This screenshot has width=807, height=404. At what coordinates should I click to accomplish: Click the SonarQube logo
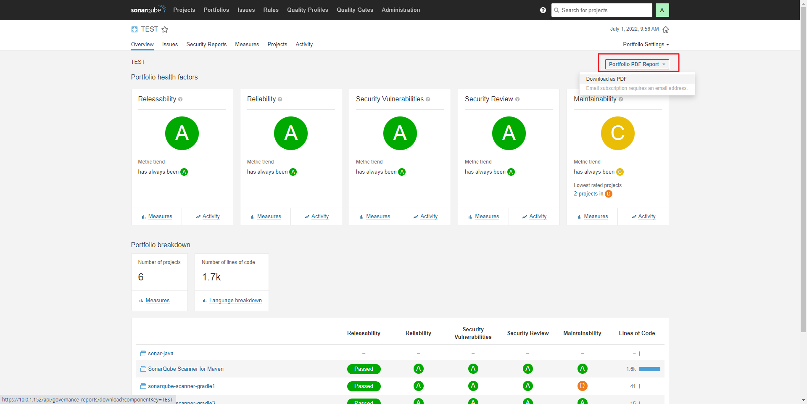[148, 10]
